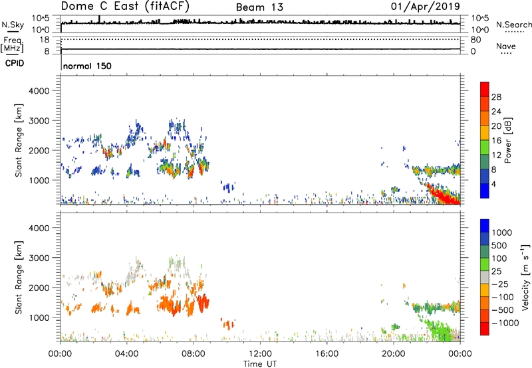Click the '18' frequency axis label
532x368 pixels.
44,40
